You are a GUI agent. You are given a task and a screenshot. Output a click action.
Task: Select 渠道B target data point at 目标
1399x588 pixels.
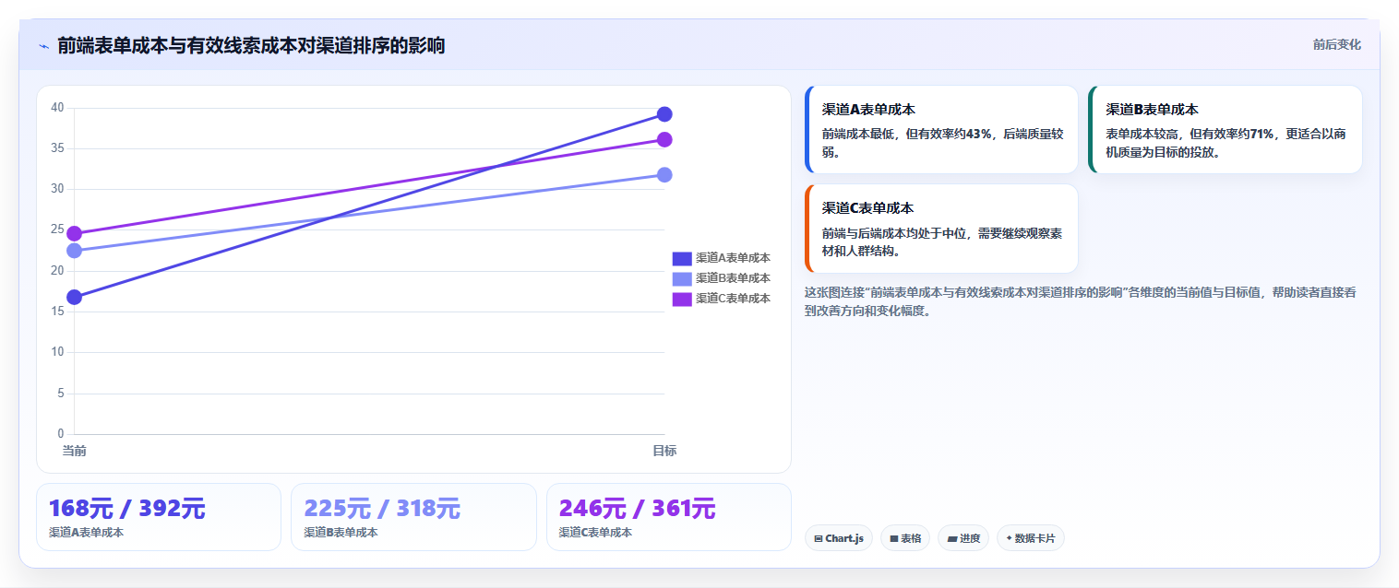pos(664,174)
